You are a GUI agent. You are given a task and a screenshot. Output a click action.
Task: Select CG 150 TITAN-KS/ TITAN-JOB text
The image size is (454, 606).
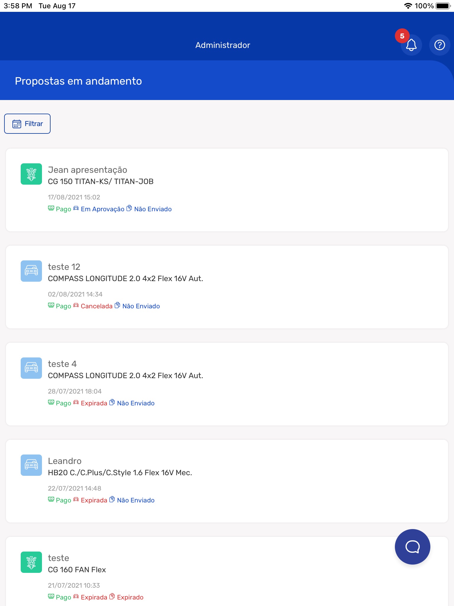[x=101, y=181]
